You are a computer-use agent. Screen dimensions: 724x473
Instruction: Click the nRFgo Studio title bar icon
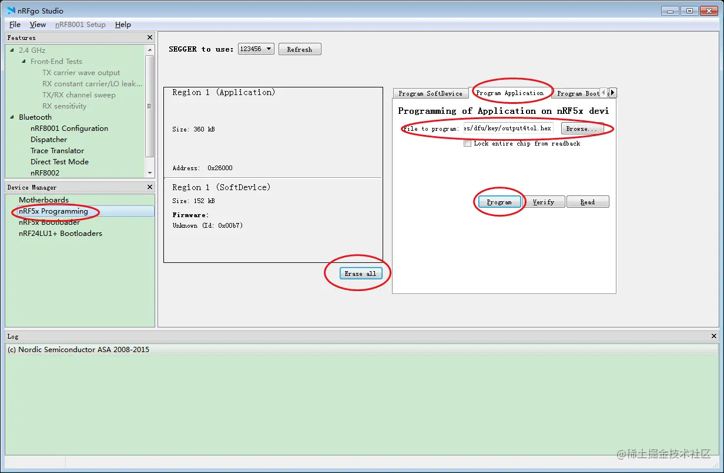tap(11, 11)
